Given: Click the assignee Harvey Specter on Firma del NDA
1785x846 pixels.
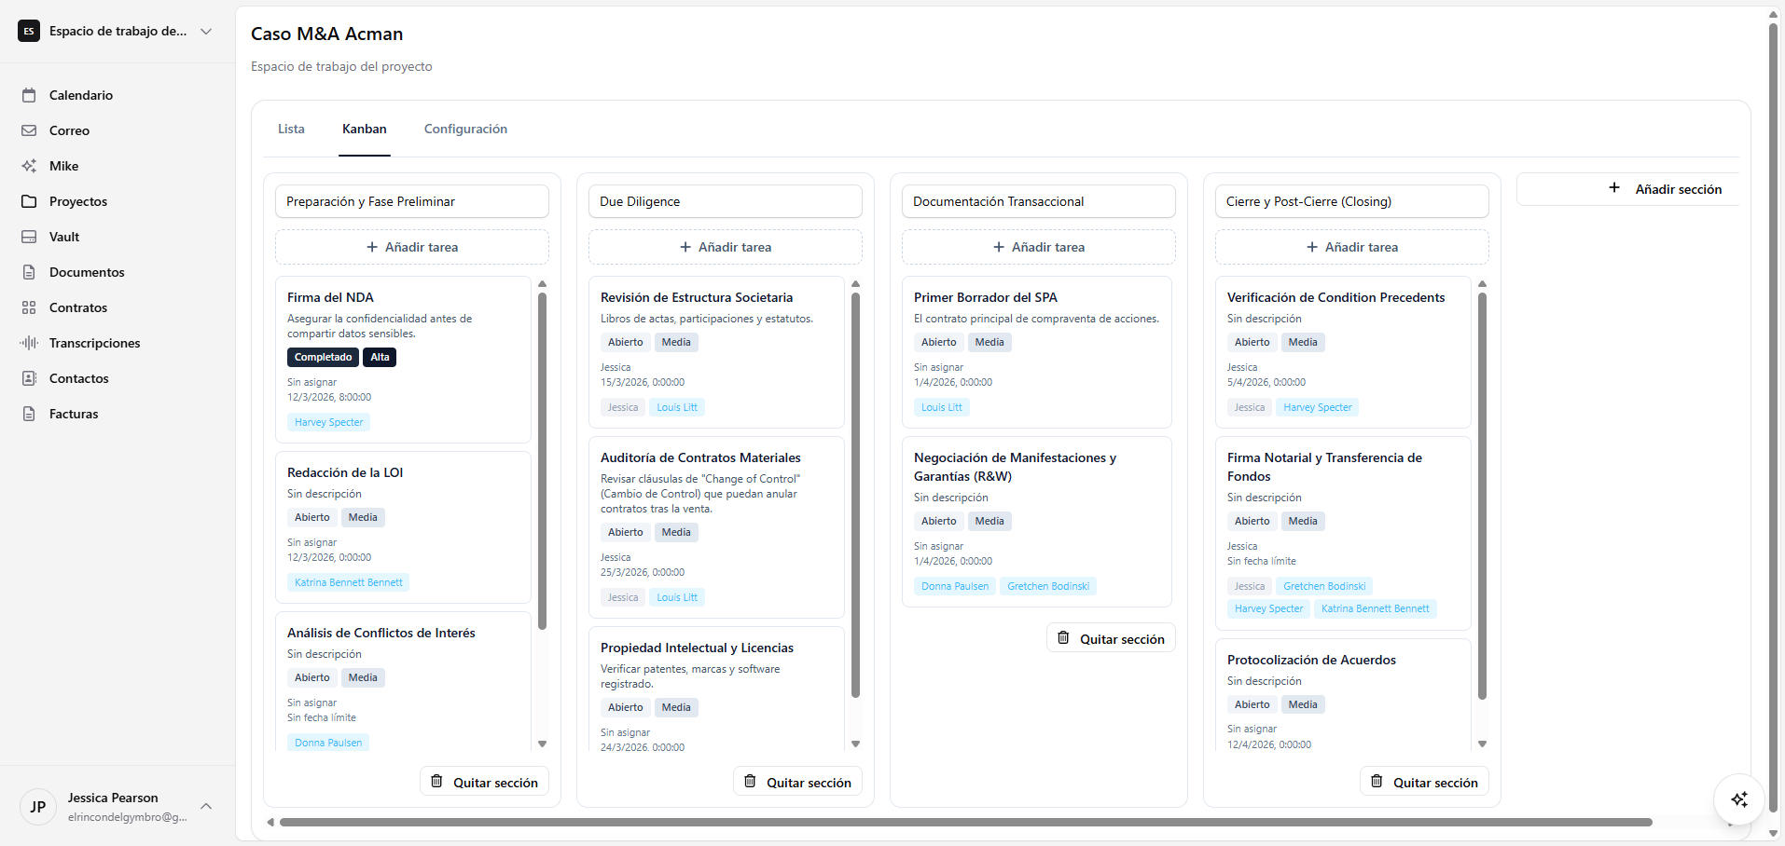Looking at the screenshot, I should [328, 422].
